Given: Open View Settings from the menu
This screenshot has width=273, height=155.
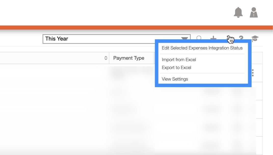Looking at the screenshot, I should 175,79.
